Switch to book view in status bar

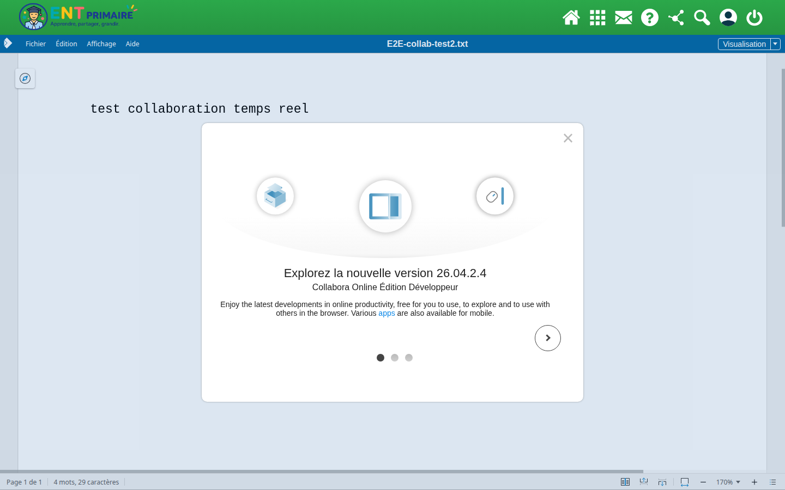[625, 482]
